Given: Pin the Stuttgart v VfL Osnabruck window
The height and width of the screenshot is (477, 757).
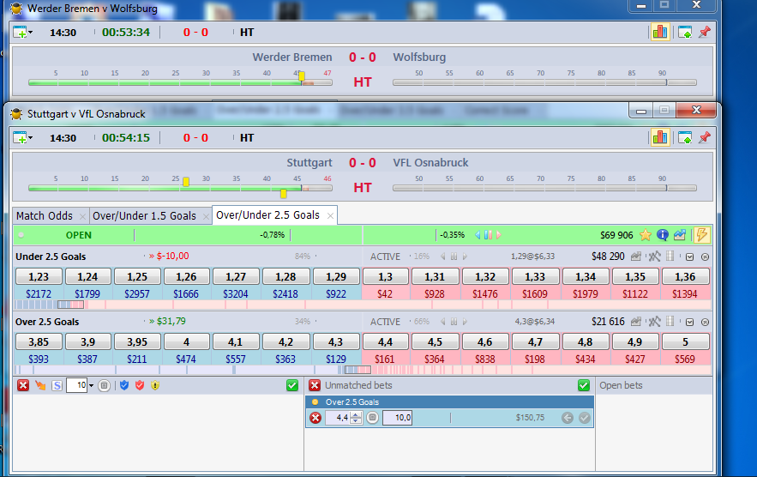Looking at the screenshot, I should pyautogui.click(x=705, y=138).
